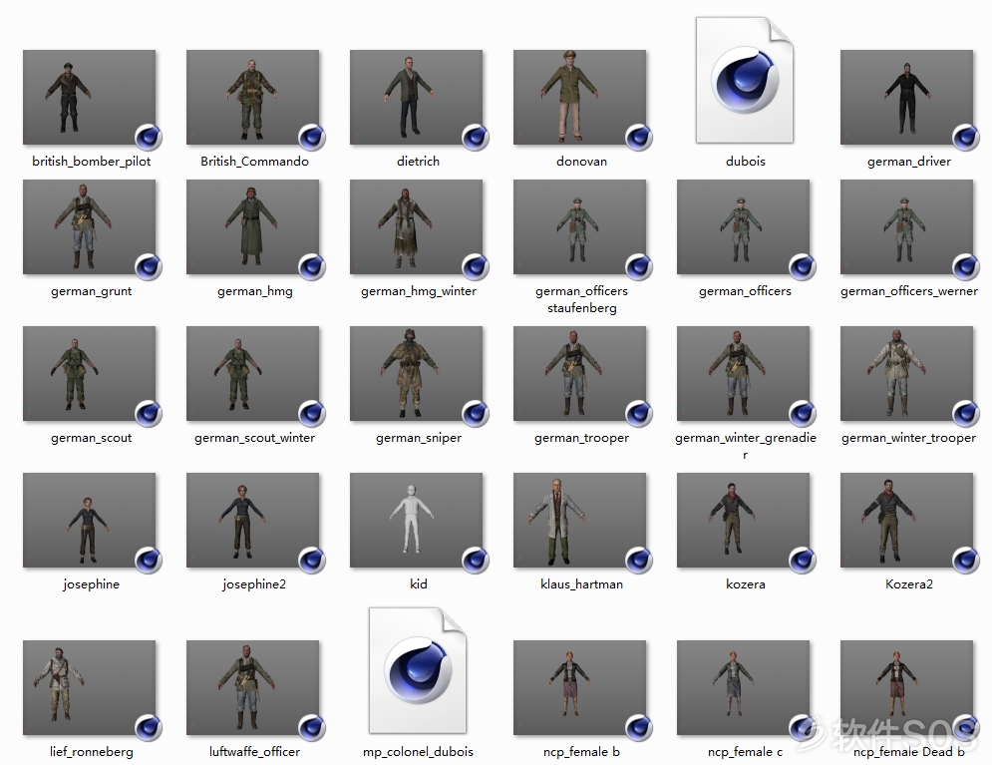The height and width of the screenshot is (765, 992).
Task: Select the german_hmg_winter model thumbnail
Action: point(417,227)
